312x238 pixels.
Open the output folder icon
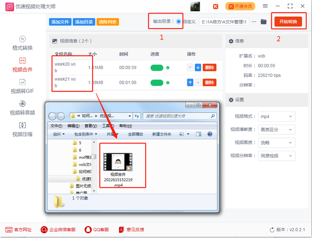tap(264, 21)
